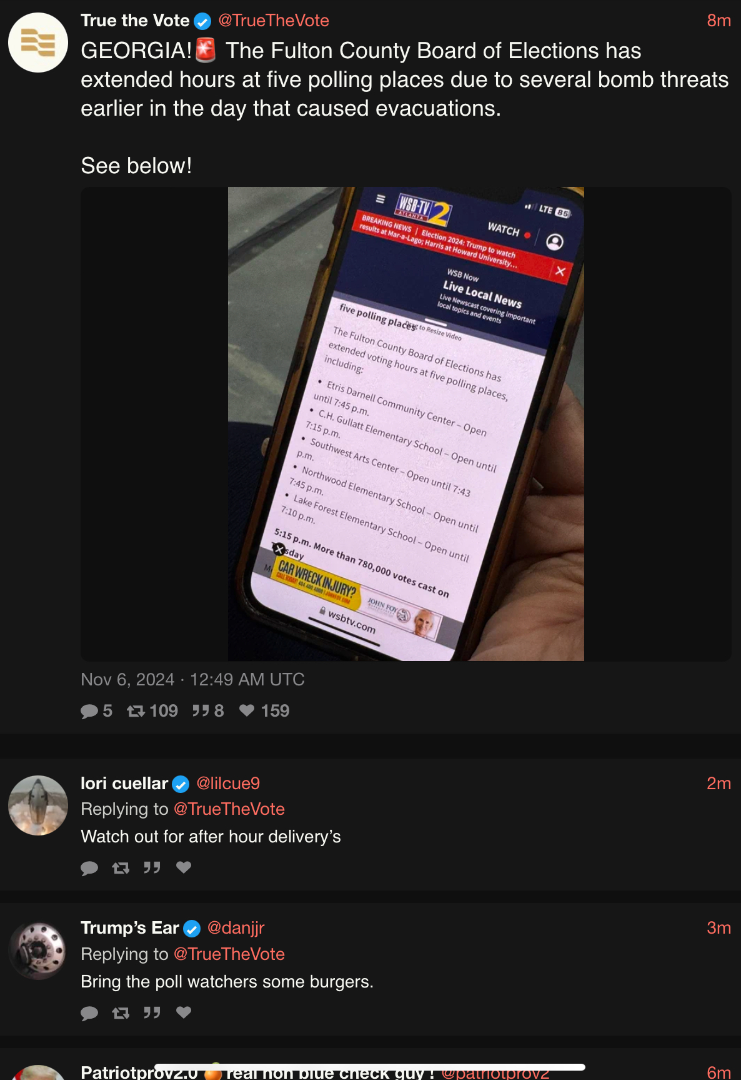The width and height of the screenshot is (741, 1080).
Task: Retweet lori cuellar's comment
Action: click(x=121, y=868)
